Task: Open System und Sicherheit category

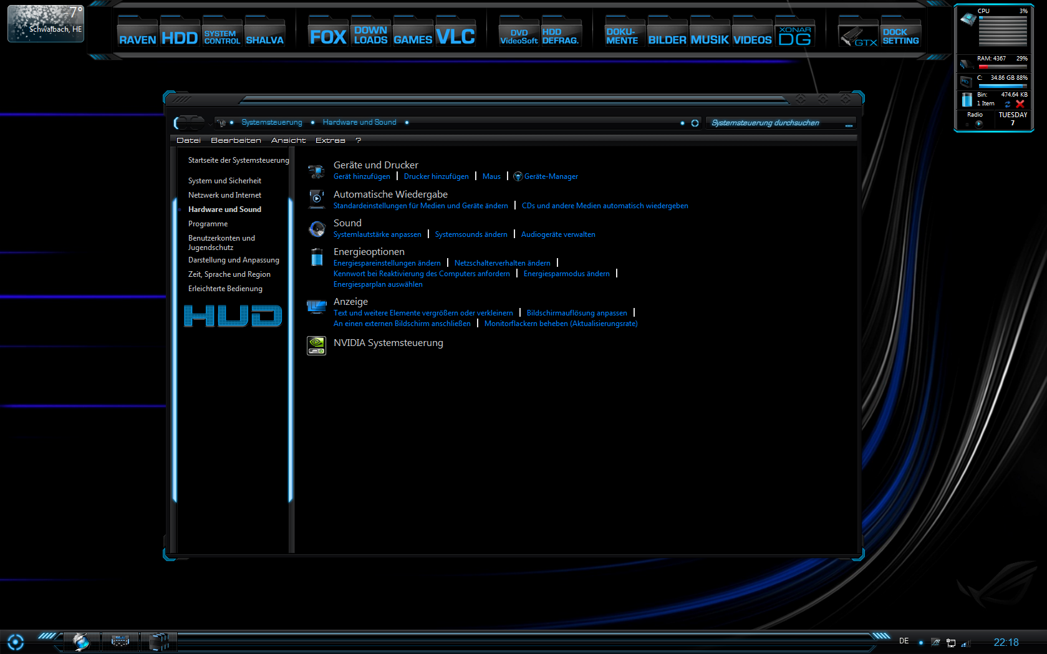Action: tap(224, 181)
